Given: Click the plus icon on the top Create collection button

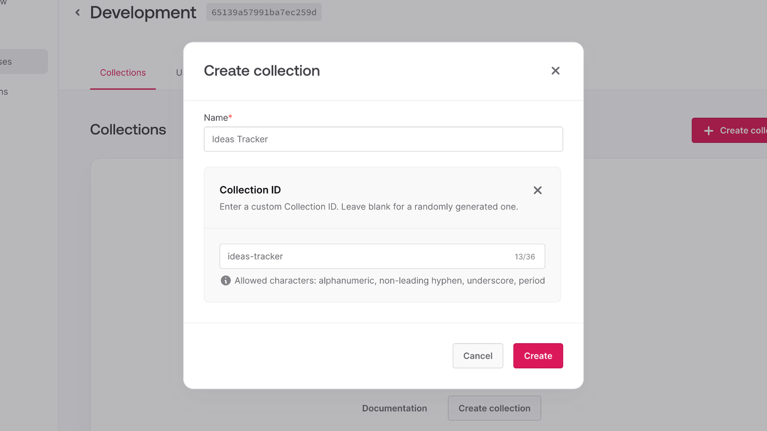Looking at the screenshot, I should click(708, 130).
